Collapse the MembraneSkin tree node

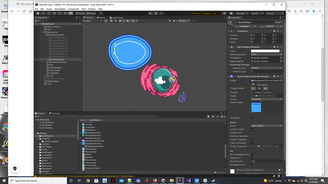[x=45, y=35]
